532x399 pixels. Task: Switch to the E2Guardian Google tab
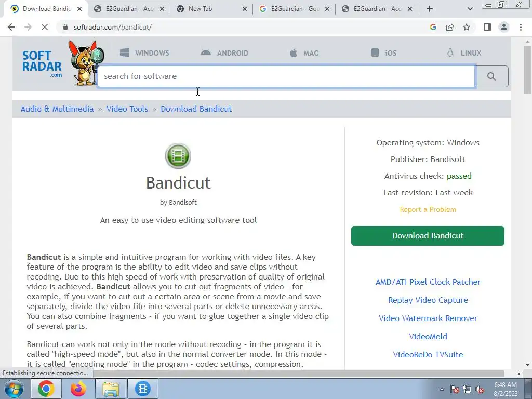point(295,9)
